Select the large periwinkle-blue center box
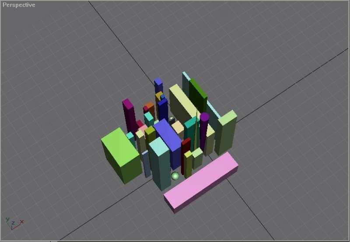The width and height of the screenshot is (350, 242). click(169, 142)
